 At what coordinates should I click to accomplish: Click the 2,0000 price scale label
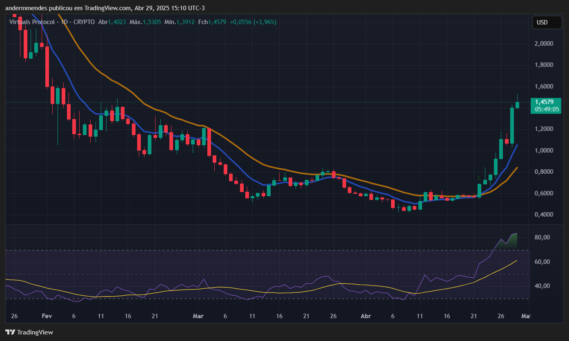543,44
